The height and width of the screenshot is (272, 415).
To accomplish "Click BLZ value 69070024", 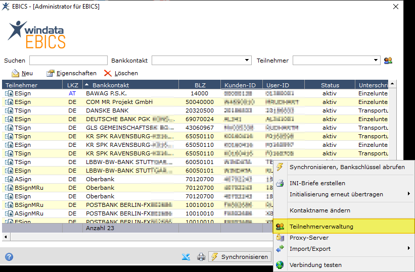I will click(200, 119).
